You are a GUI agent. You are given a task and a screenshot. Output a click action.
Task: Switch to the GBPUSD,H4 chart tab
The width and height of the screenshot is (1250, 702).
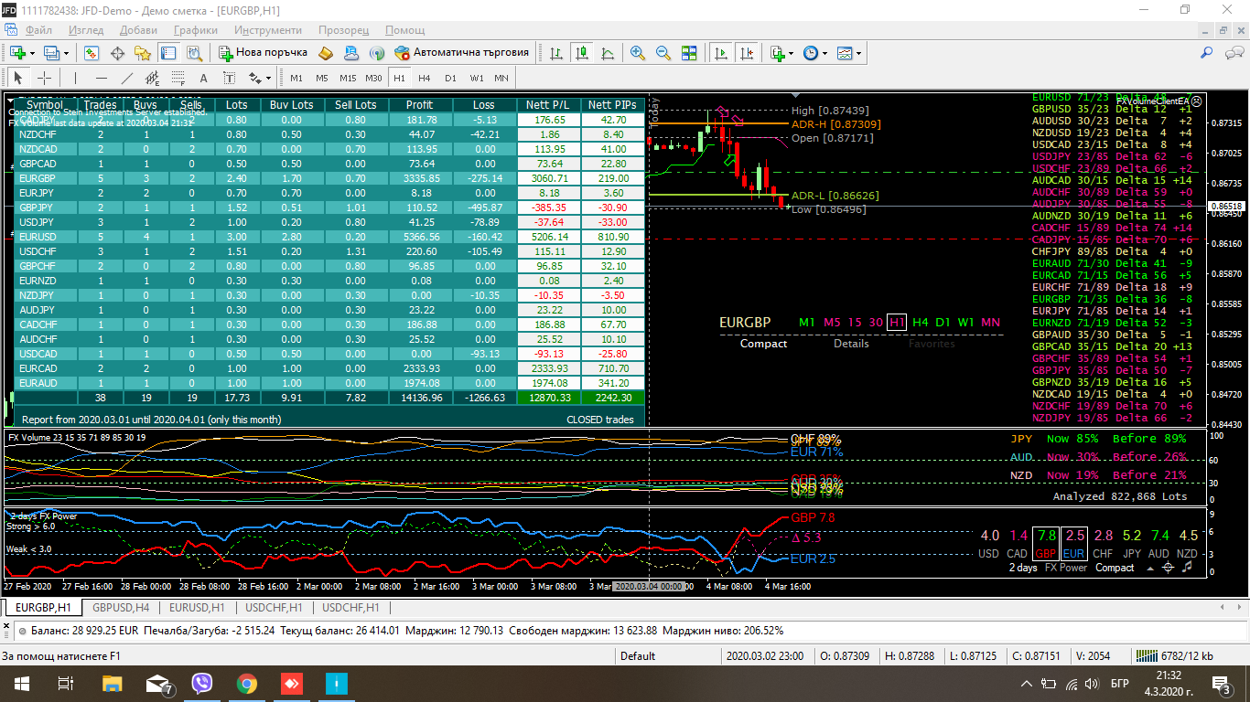point(120,607)
